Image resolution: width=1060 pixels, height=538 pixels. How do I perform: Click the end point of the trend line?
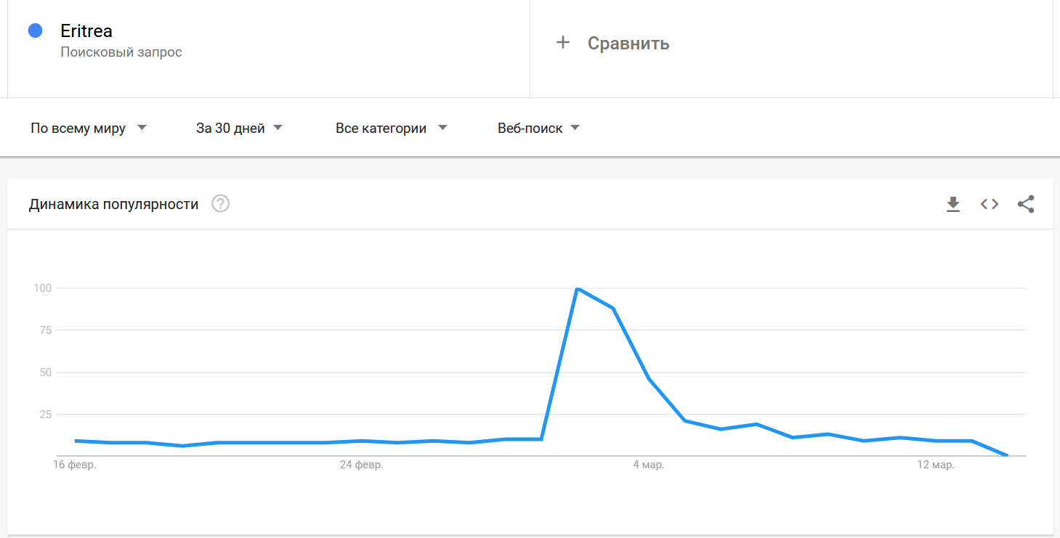[x=1006, y=455]
